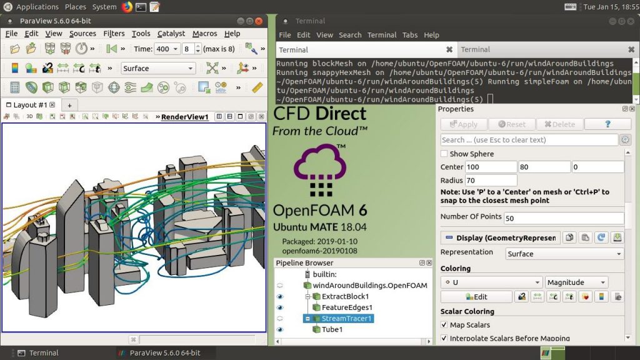Click the Properties help question mark button

tap(607, 124)
